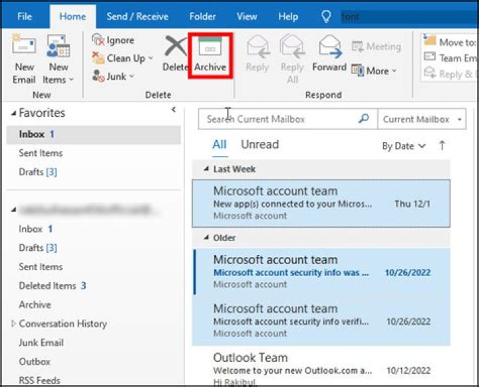The width and height of the screenshot is (479, 387).
Task: Collapse the Last Week group
Action: [x=206, y=169]
